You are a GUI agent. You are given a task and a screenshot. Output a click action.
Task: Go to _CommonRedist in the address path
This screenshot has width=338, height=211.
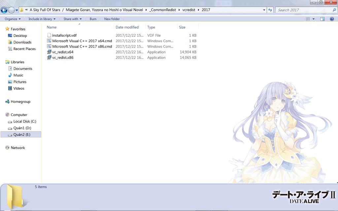pyautogui.click(x=162, y=10)
